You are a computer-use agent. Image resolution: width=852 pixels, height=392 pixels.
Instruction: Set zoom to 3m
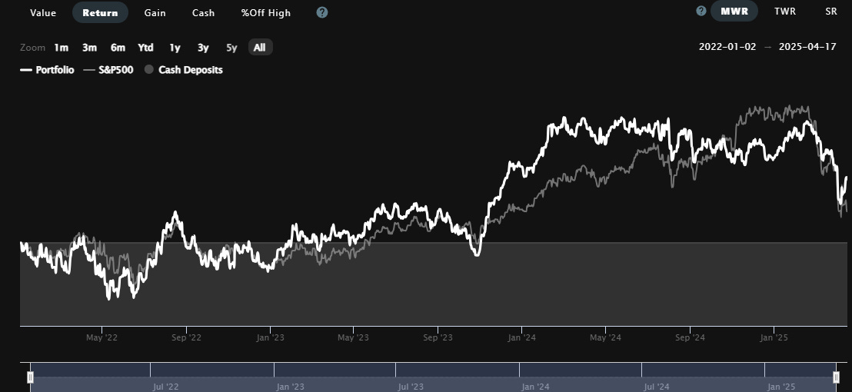[x=89, y=47]
